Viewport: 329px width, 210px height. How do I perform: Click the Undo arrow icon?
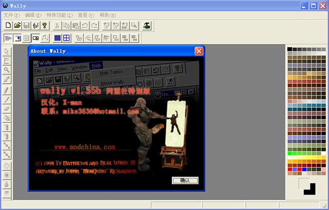point(85,25)
